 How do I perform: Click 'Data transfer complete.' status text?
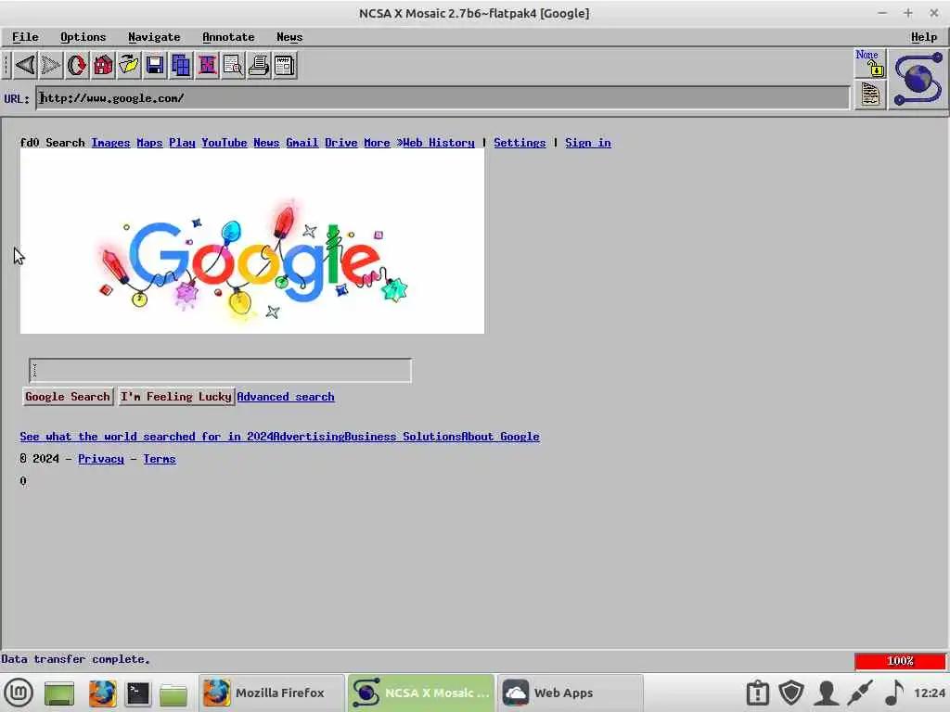tap(76, 659)
